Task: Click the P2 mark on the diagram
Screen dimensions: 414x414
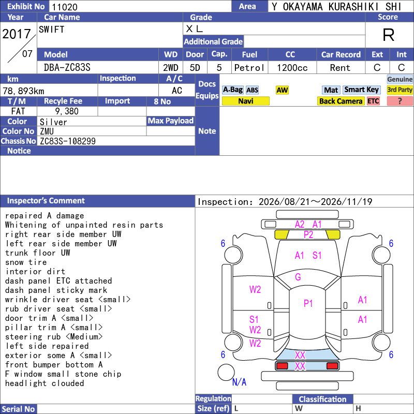Action: pos(308,234)
